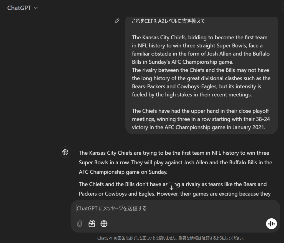284x243 pixels.
Task: Select the user paragraph starting 'The rivalry between'
Action: pos(201,82)
